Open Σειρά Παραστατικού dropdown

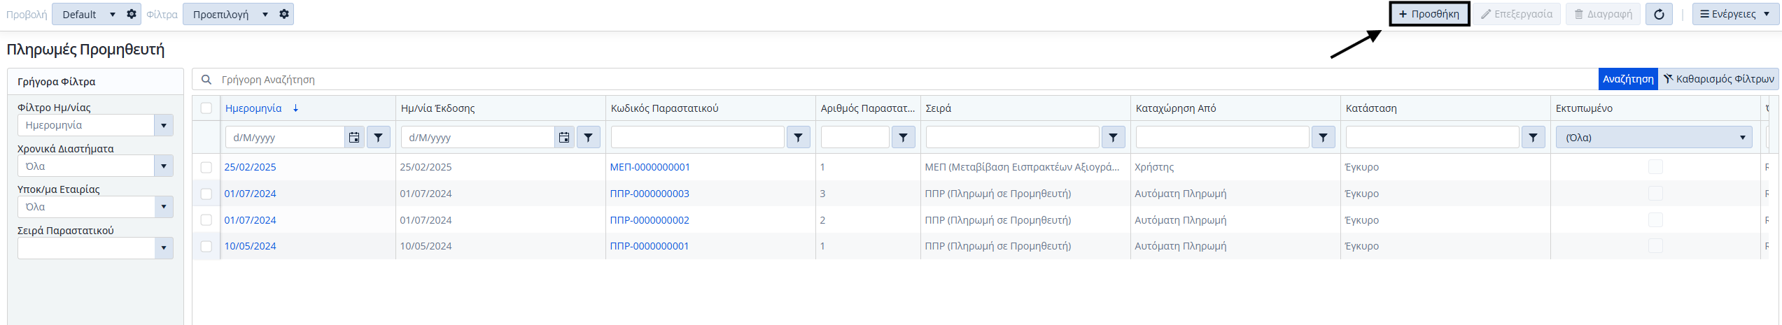[164, 248]
